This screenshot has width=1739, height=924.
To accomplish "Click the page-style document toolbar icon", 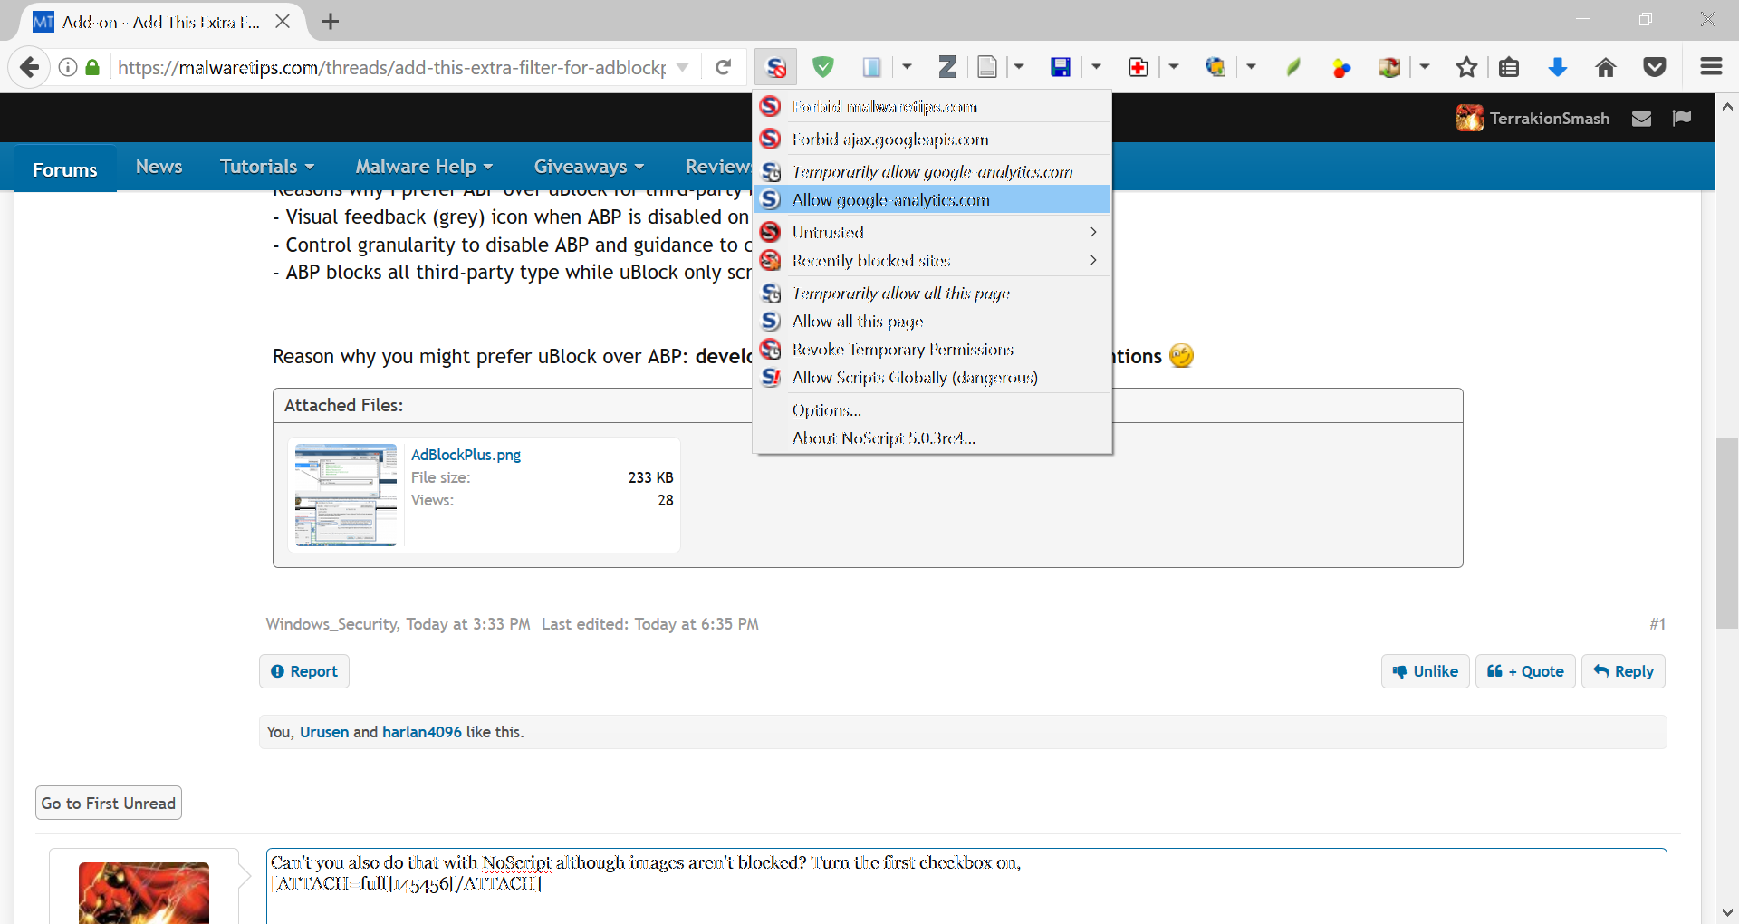I will [x=987, y=67].
